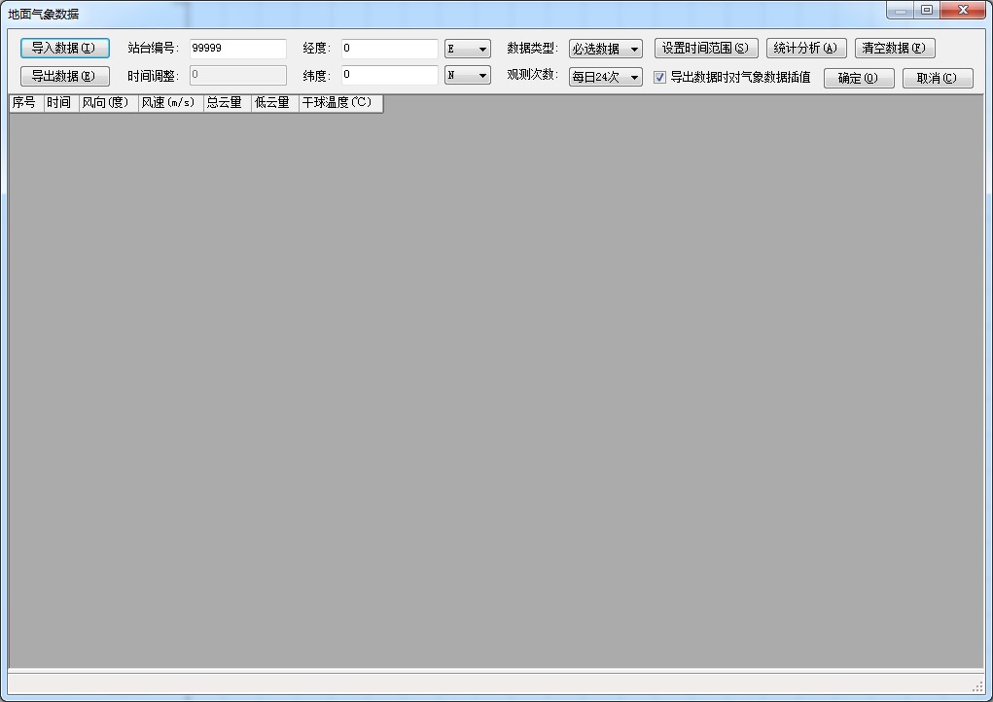Open the 观测次数 dropdown showing 每日24次

click(605, 77)
